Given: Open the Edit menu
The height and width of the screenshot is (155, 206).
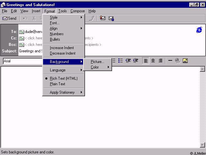Looking at the screenshot, I should 14,11.
